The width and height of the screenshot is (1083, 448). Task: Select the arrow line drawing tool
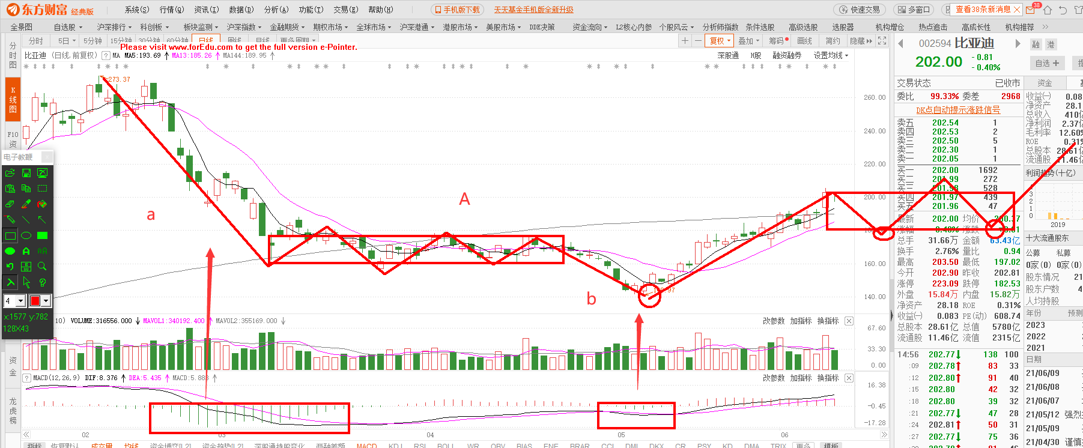42,220
